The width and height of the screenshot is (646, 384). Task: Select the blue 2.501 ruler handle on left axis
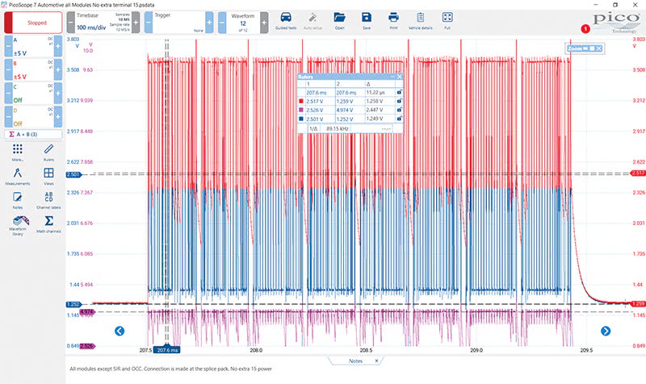click(74, 174)
